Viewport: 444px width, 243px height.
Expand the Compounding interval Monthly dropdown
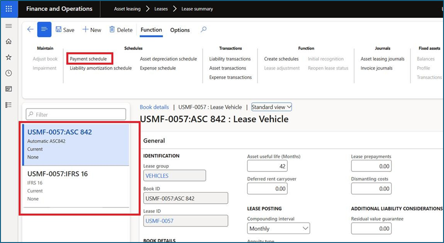tap(278, 228)
